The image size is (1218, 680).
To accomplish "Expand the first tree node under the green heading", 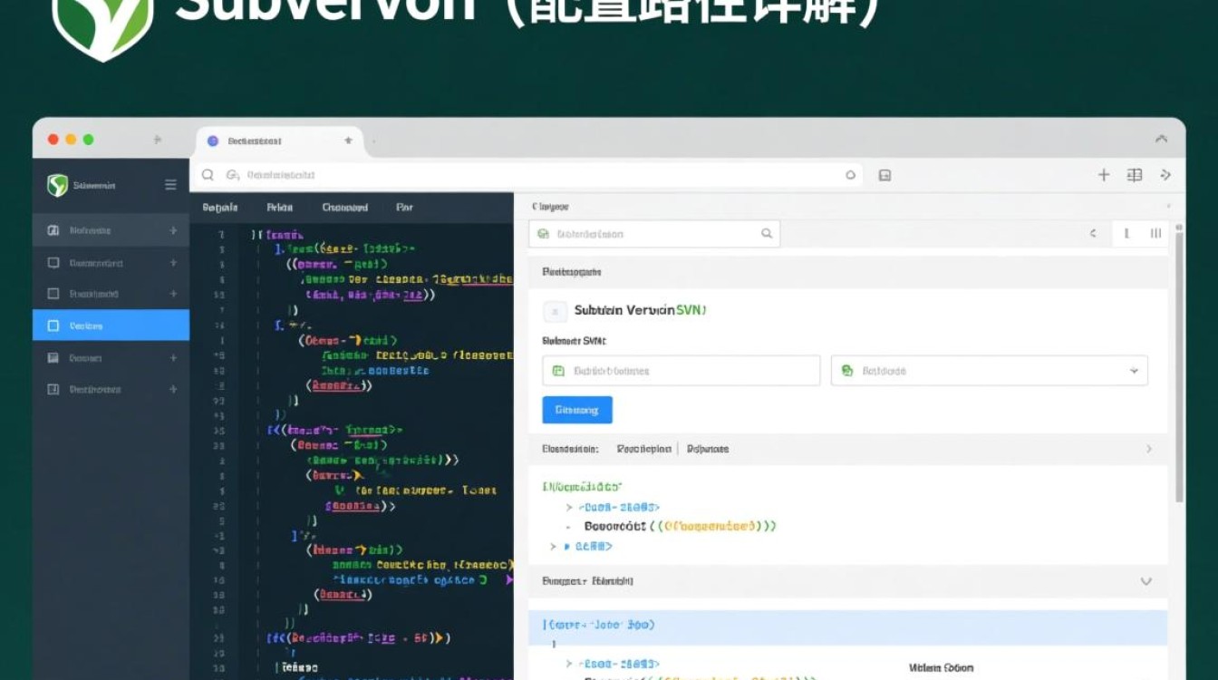I will [569, 508].
